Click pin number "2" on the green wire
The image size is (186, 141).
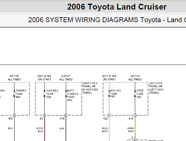point(132,138)
